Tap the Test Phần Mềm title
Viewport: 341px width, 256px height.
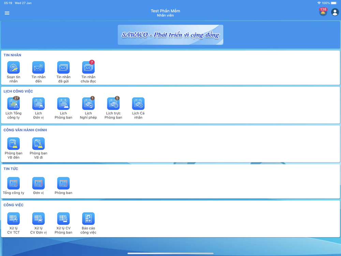coord(165,11)
